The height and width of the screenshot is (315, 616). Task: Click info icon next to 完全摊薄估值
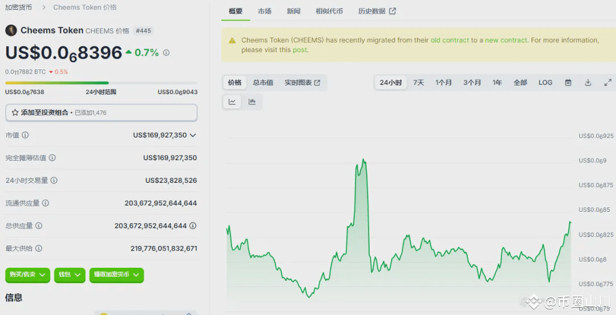pos(52,158)
